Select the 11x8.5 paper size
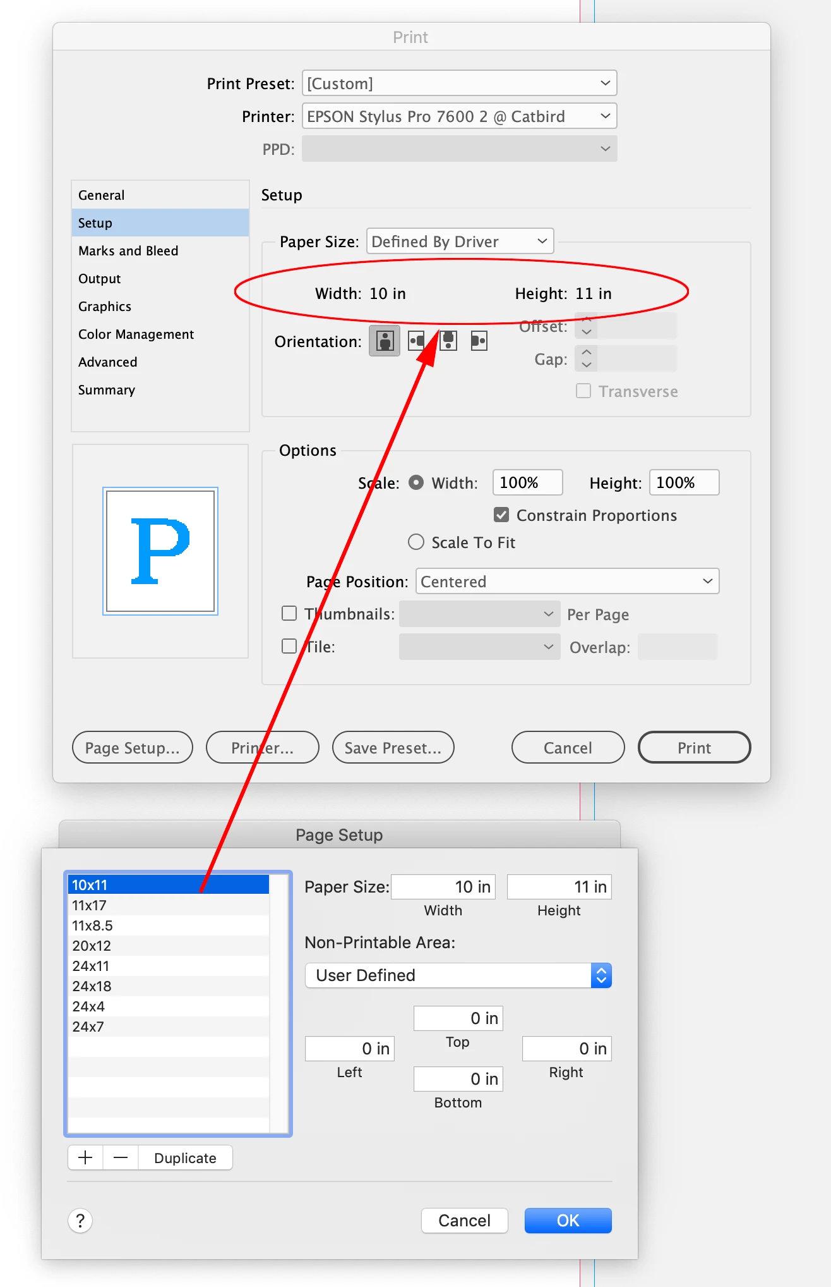Image resolution: width=831 pixels, height=1287 pixels. 169,925
